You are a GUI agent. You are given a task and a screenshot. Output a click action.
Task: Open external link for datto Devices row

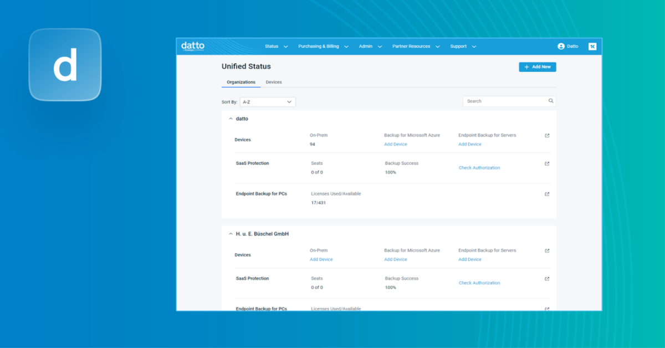tap(547, 136)
